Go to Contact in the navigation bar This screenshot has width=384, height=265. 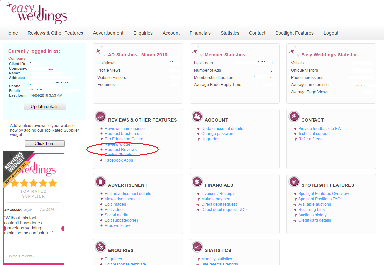pos(257,33)
